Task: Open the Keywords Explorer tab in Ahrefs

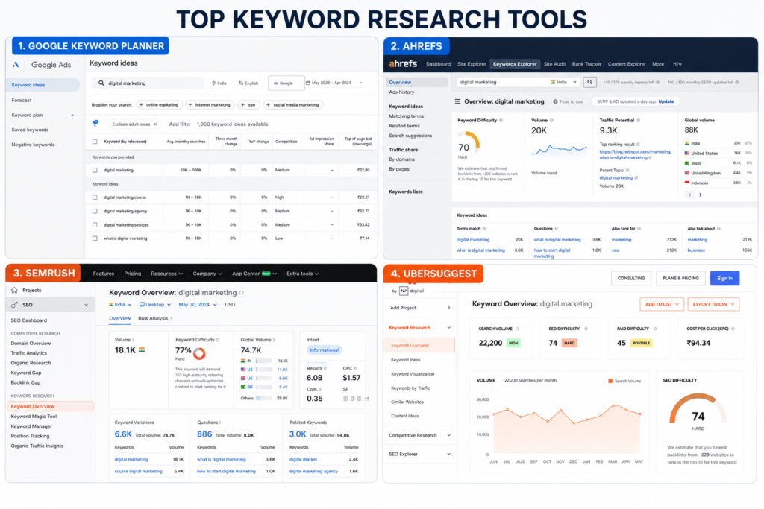Action: tap(515, 64)
